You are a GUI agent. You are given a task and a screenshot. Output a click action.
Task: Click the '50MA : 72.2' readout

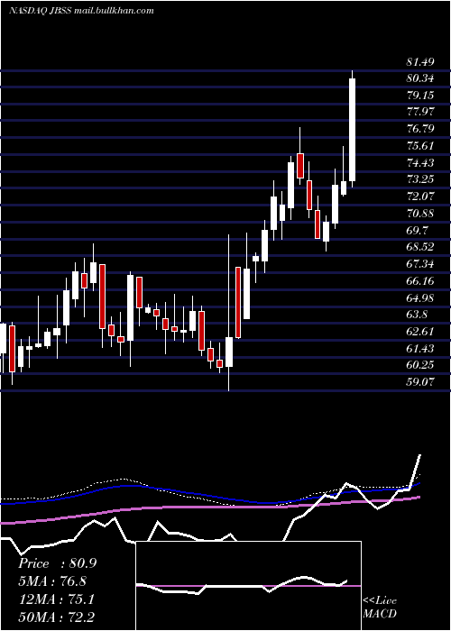56,617
